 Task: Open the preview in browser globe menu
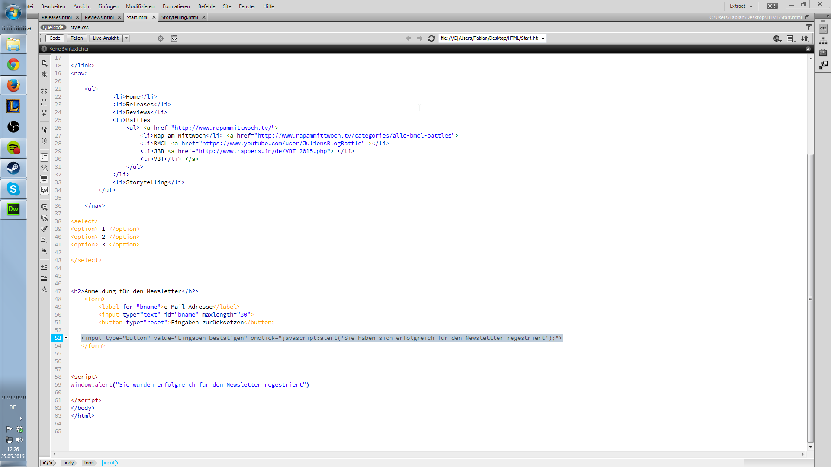[777, 38]
